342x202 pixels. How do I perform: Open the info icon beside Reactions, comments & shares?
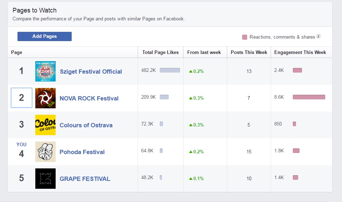[x=318, y=36]
